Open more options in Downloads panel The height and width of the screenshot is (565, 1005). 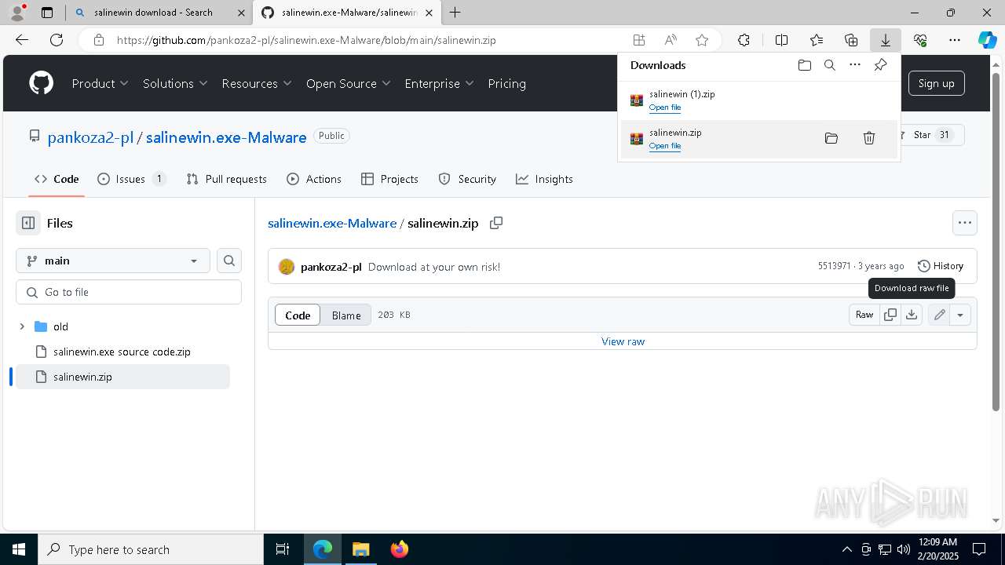pos(855,65)
